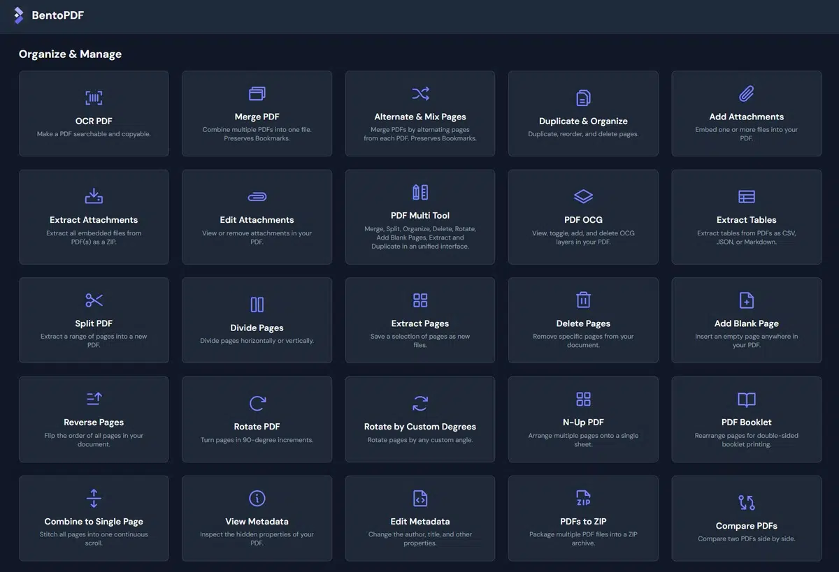Open the Combine to Single Page tool
The height and width of the screenshot is (572, 839).
(94, 519)
